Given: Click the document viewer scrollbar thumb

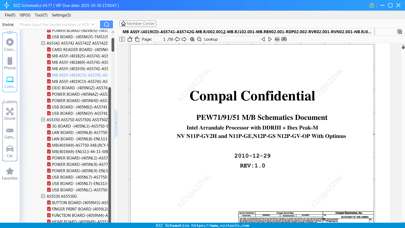Looking at the screenshot, I should click(x=403, y=47).
